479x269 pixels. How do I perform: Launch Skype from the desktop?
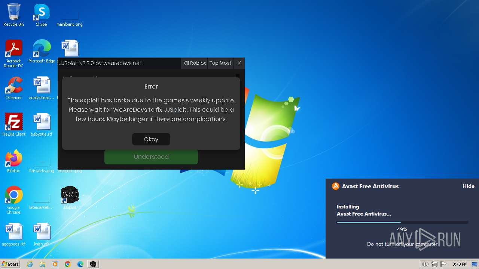[x=42, y=15]
